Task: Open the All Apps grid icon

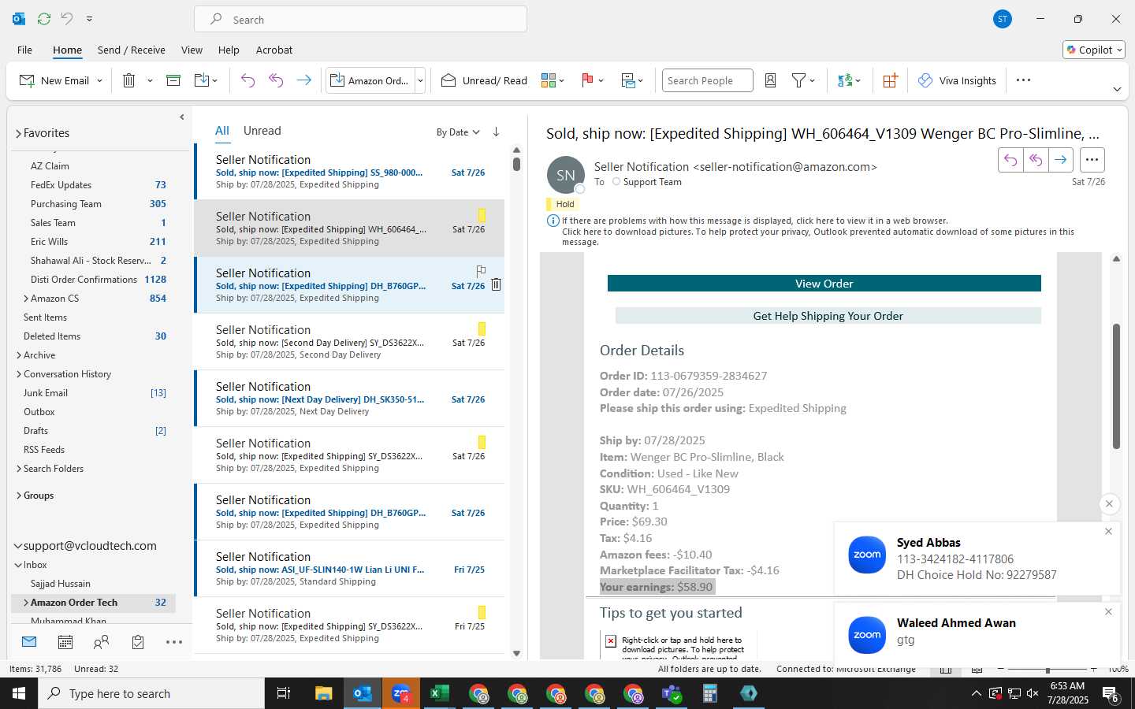Action: tap(890, 80)
